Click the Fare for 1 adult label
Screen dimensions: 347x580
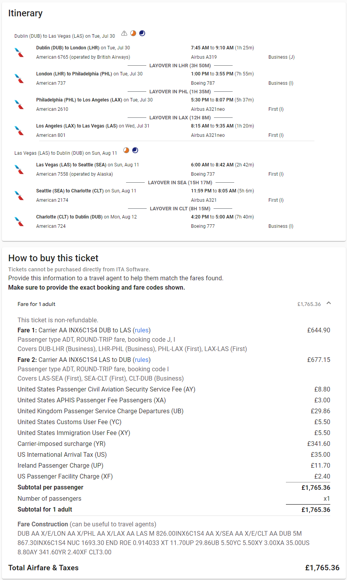coord(37,304)
